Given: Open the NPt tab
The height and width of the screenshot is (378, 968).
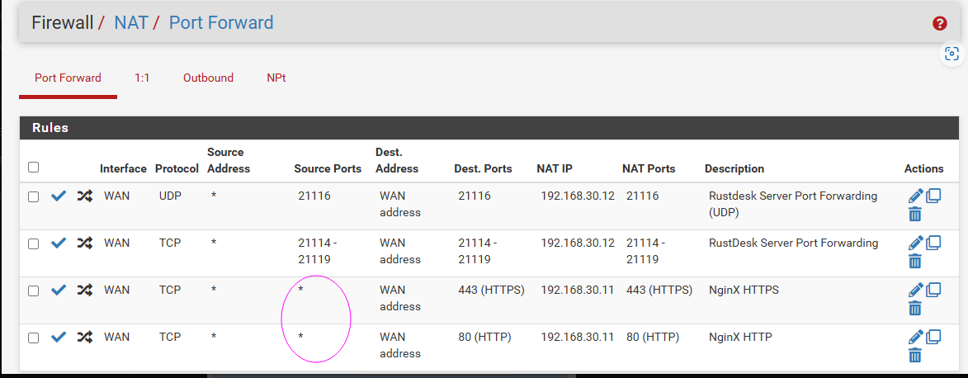Looking at the screenshot, I should tap(276, 78).
